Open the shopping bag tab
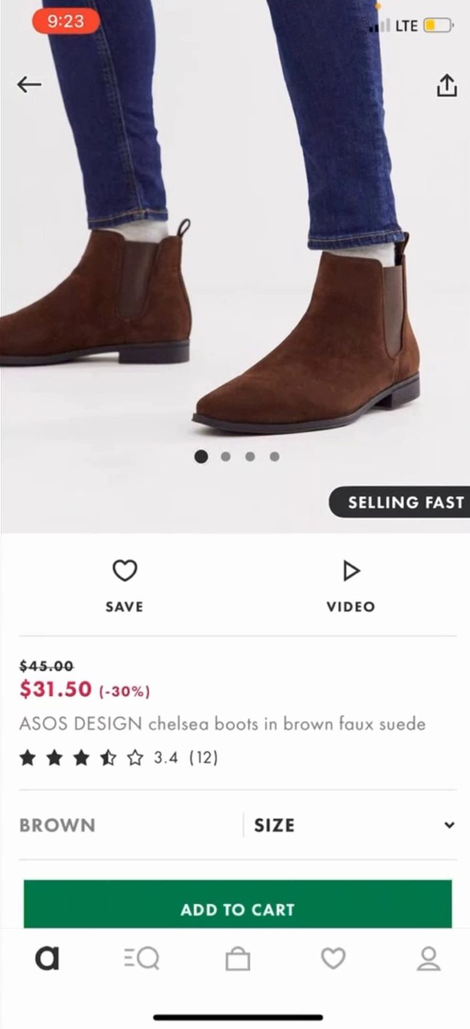Viewport: 470px width, 1029px height. pyautogui.click(x=238, y=959)
